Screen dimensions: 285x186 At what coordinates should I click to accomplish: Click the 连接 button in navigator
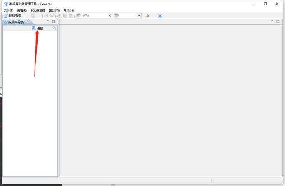click(x=38, y=28)
